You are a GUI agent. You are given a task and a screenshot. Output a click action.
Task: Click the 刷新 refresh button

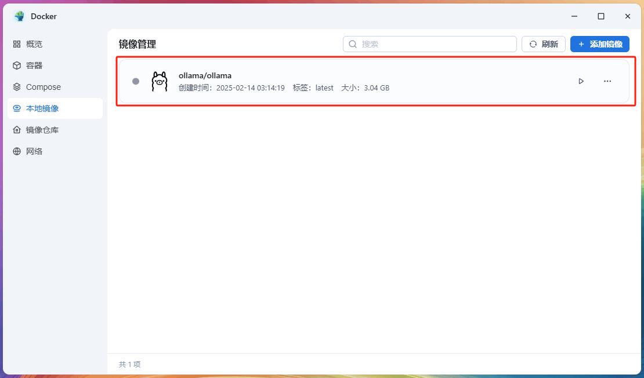[x=543, y=44]
